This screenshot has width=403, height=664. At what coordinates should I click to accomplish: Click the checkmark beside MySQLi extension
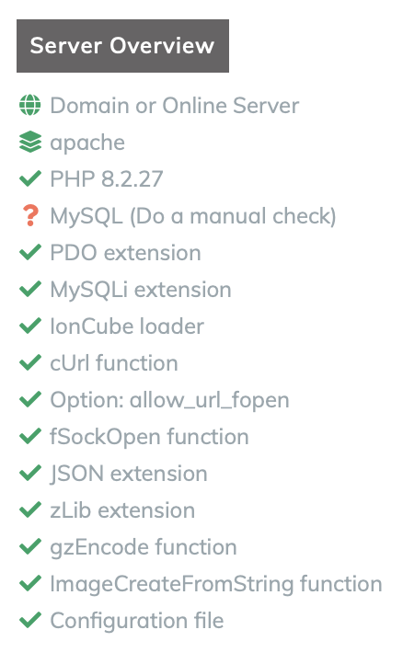tap(30, 289)
